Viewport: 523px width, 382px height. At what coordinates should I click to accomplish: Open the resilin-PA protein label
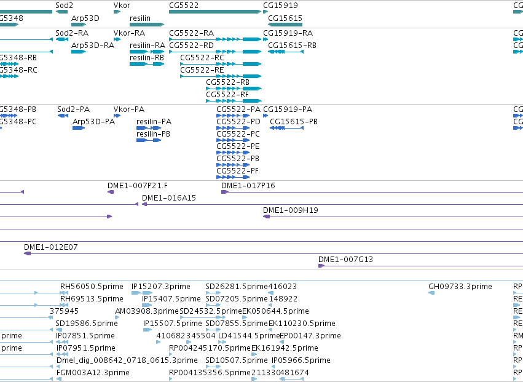point(154,122)
